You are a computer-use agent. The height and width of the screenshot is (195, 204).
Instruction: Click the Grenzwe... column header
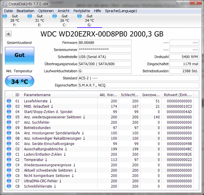pyautogui.click(x=151, y=95)
